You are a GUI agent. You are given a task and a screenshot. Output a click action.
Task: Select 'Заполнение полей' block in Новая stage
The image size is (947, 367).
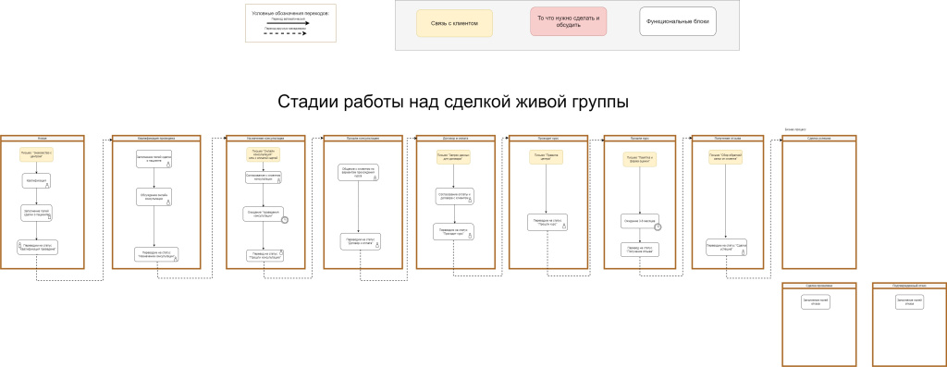coord(36,213)
